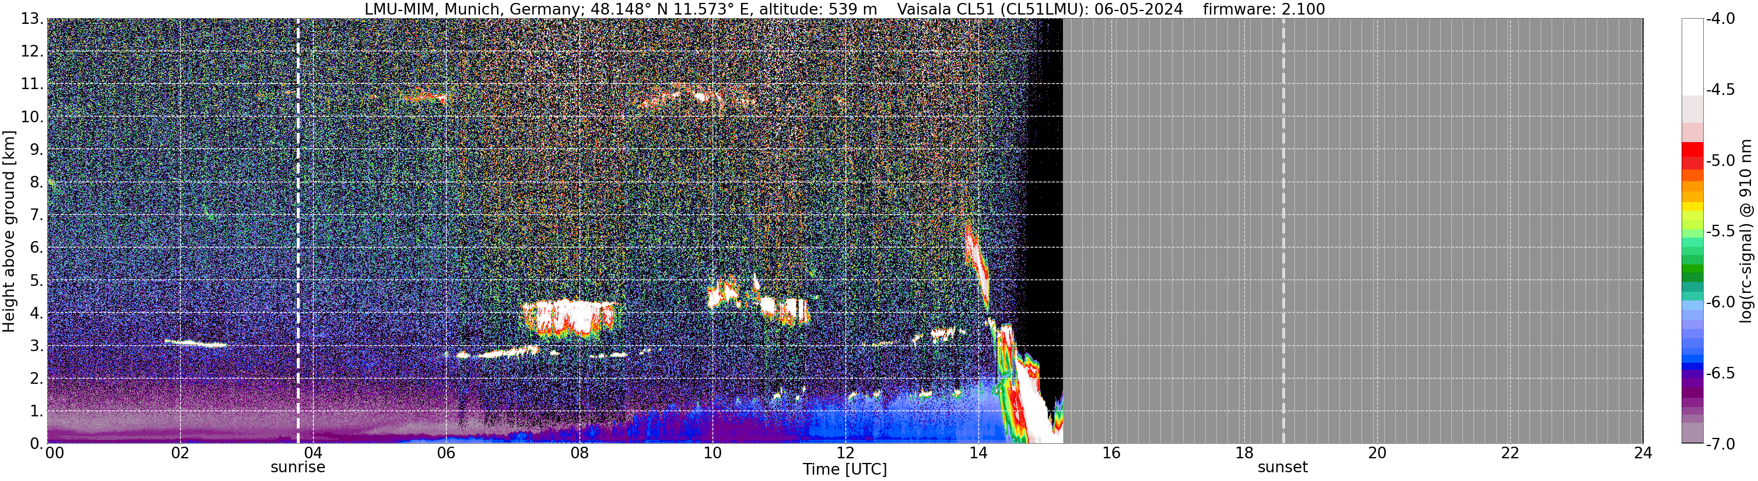Viewport: 1758px width, 481px height.
Task: Click the time axis tick label "16"
Action: 1111,453
